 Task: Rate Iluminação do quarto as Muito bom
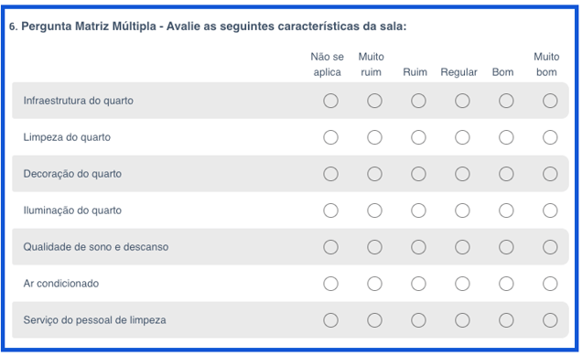[x=550, y=210]
